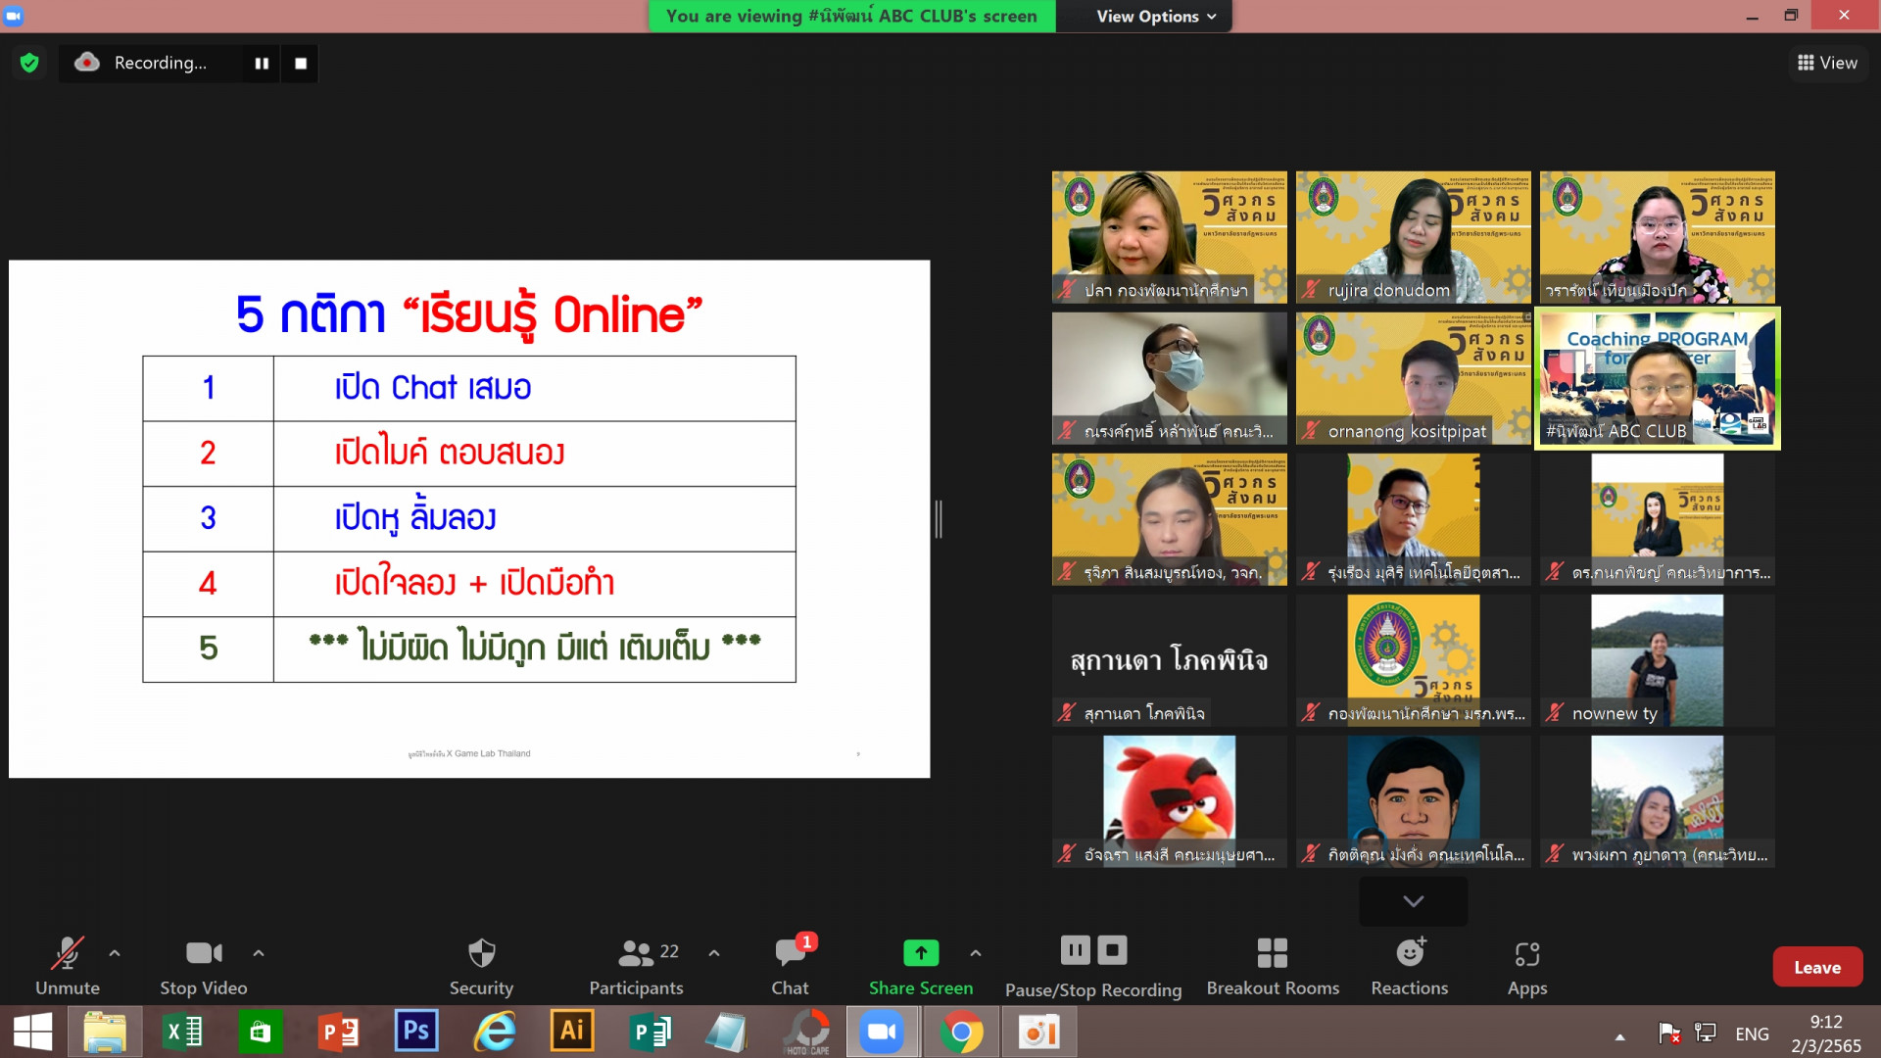The width and height of the screenshot is (1881, 1058).
Task: Open the View Options dropdown
Action: point(1156,16)
